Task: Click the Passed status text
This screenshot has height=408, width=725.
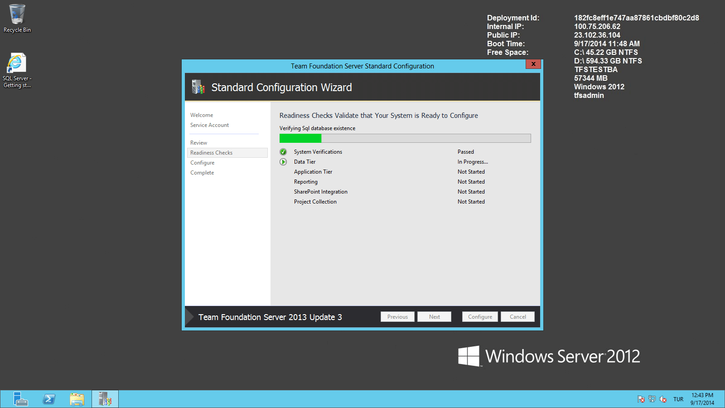Action: pyautogui.click(x=466, y=152)
